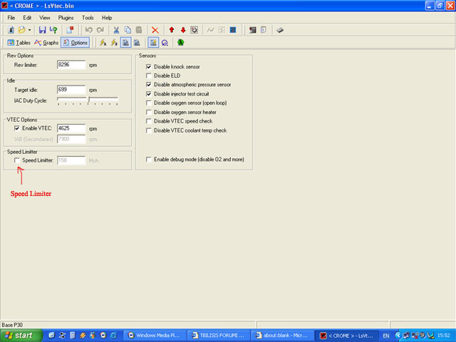The height and width of the screenshot is (342, 456).
Task: Uncheck Disable injector test circuit
Action: click(x=149, y=94)
